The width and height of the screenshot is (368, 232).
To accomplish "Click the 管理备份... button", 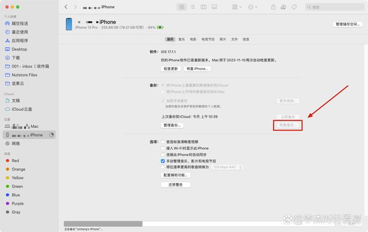I will (172, 125).
